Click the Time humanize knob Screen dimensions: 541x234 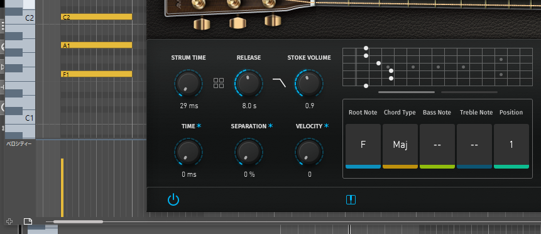(x=189, y=152)
